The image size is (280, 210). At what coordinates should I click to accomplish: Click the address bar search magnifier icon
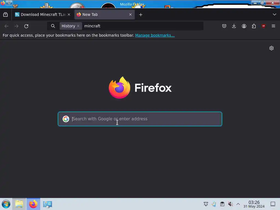[x=53, y=26]
